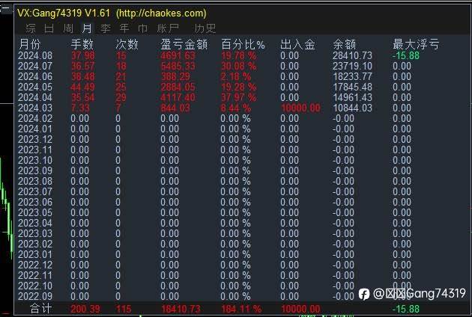
Task: Click the 出入金 column header
Action: (297, 44)
